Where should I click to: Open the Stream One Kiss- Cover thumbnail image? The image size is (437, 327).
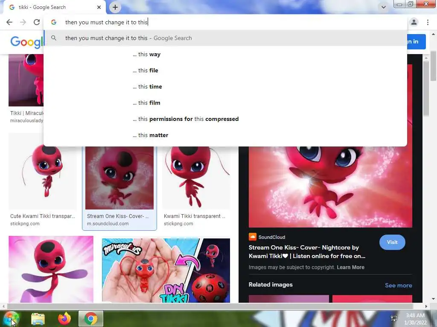(x=119, y=178)
